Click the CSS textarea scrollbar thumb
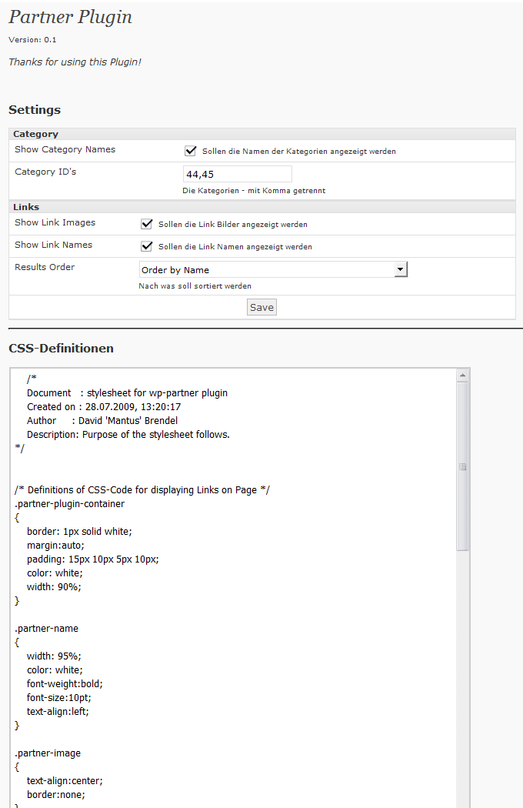 462,466
